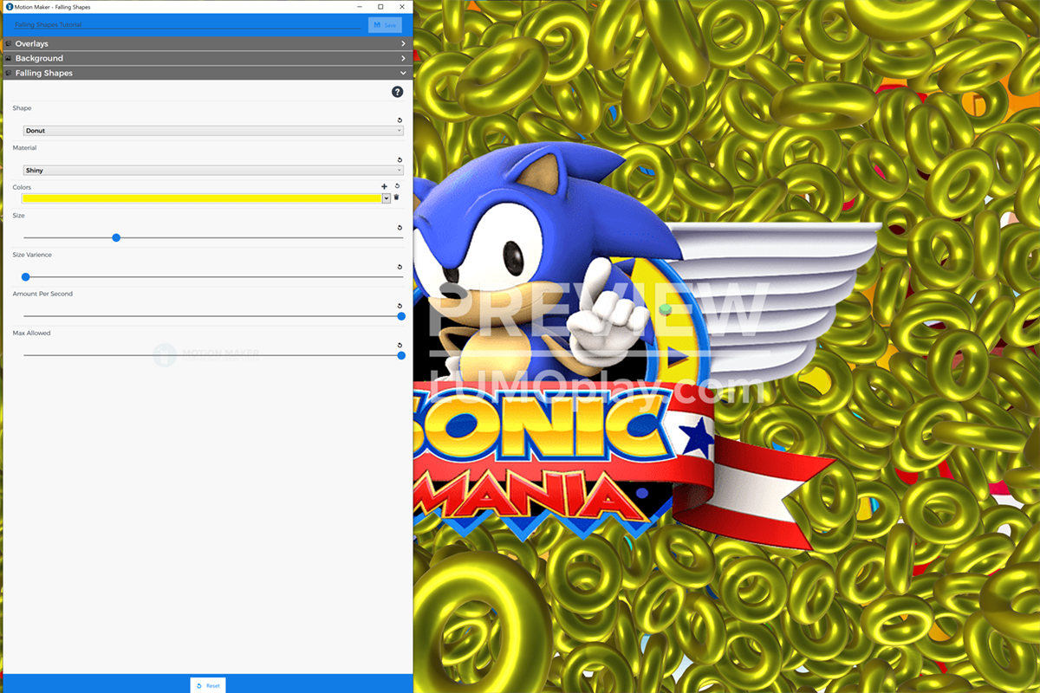This screenshot has width=1040, height=693.
Task: Click the 'Material' label text
Action: tap(24, 148)
